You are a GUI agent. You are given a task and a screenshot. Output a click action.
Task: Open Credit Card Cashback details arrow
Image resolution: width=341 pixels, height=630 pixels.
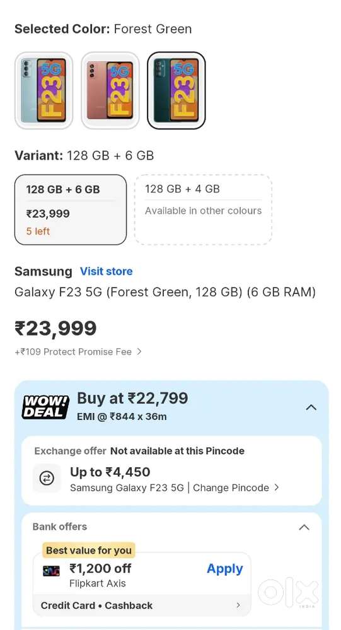pos(238,605)
